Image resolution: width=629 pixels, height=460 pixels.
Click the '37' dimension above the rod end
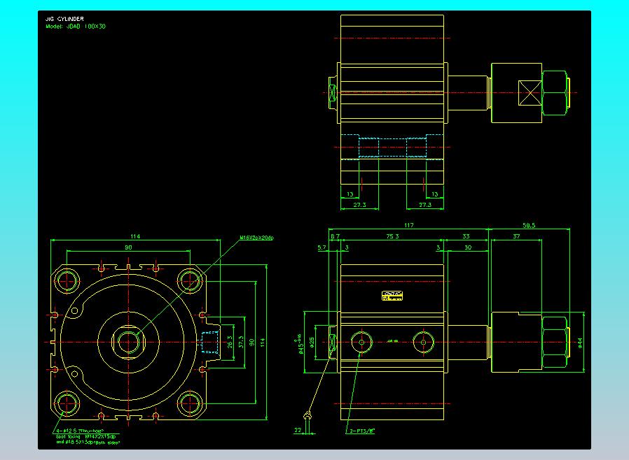[x=516, y=236]
